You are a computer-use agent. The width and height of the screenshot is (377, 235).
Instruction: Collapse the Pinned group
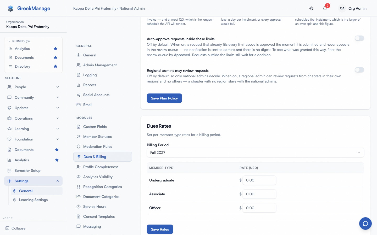tap(18, 41)
